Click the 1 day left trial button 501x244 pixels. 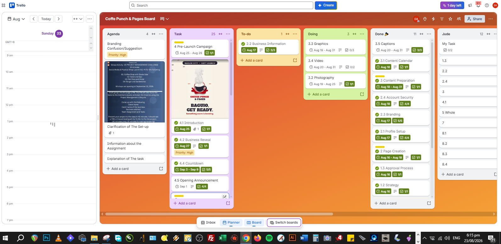[x=452, y=5]
